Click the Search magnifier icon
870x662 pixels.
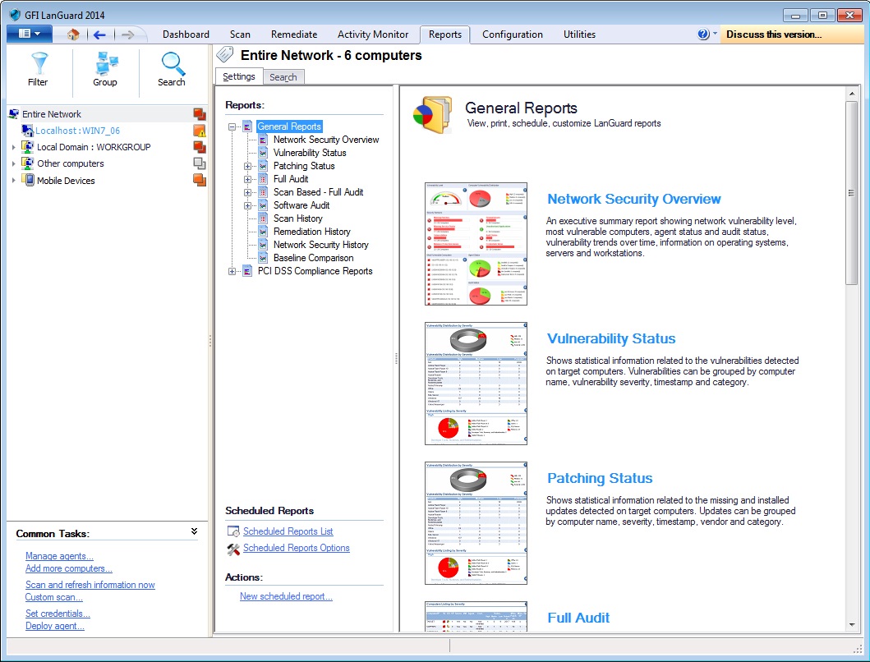tap(173, 63)
